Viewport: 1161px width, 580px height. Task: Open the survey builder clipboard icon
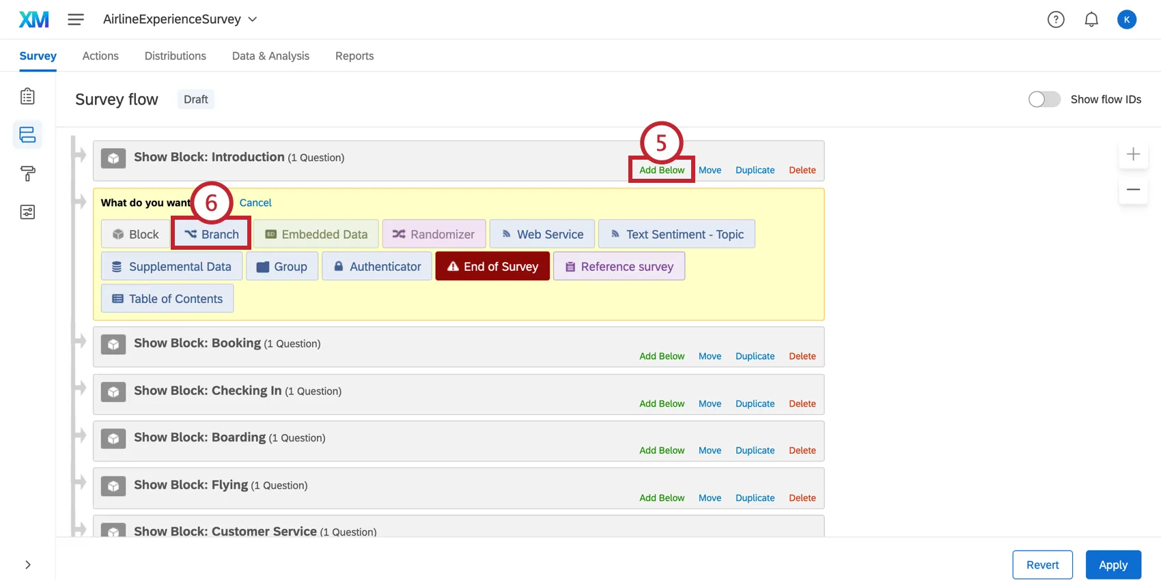point(27,96)
